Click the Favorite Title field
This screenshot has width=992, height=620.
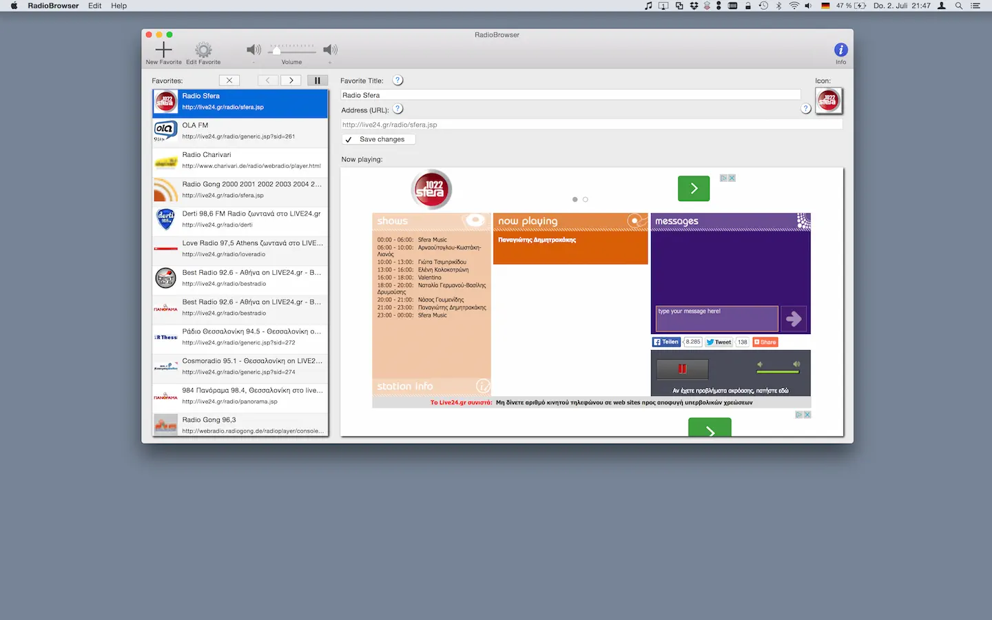tap(571, 95)
